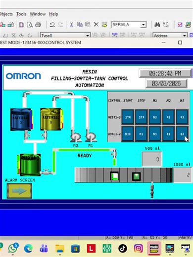Click the M1 pump graphic

coord(91,136)
